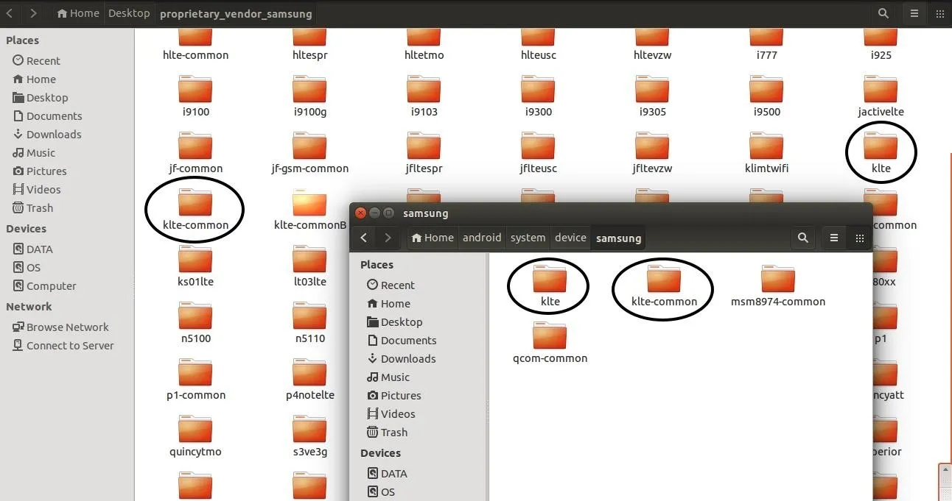The image size is (952, 501).
Task: Open the n5100 folder
Action: pos(195,323)
